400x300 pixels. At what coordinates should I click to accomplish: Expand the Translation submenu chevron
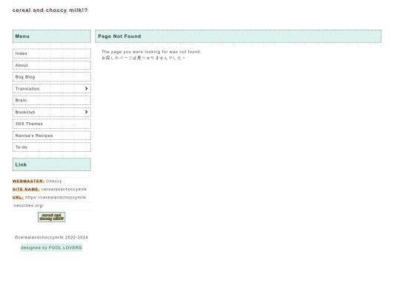click(x=86, y=89)
